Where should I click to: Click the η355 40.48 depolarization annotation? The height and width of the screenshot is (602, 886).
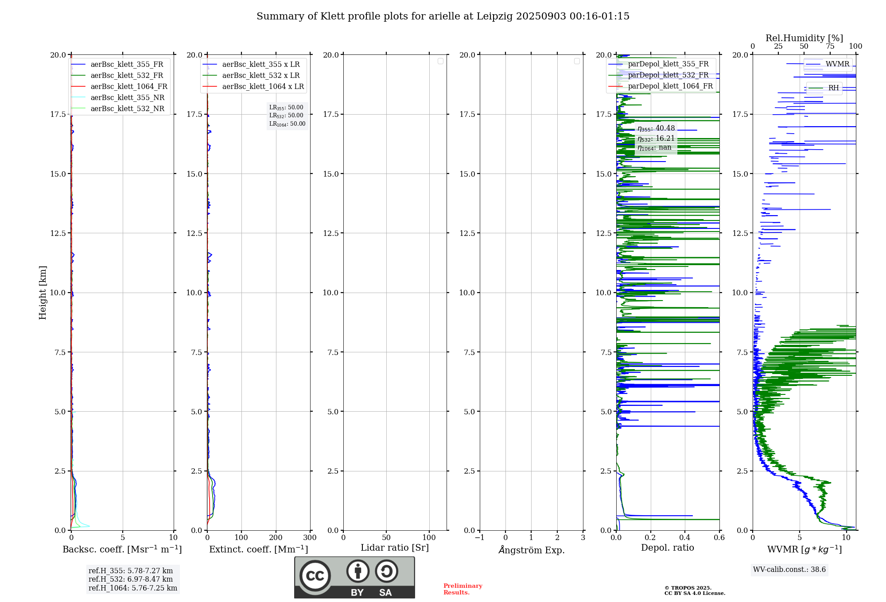pyautogui.click(x=656, y=128)
